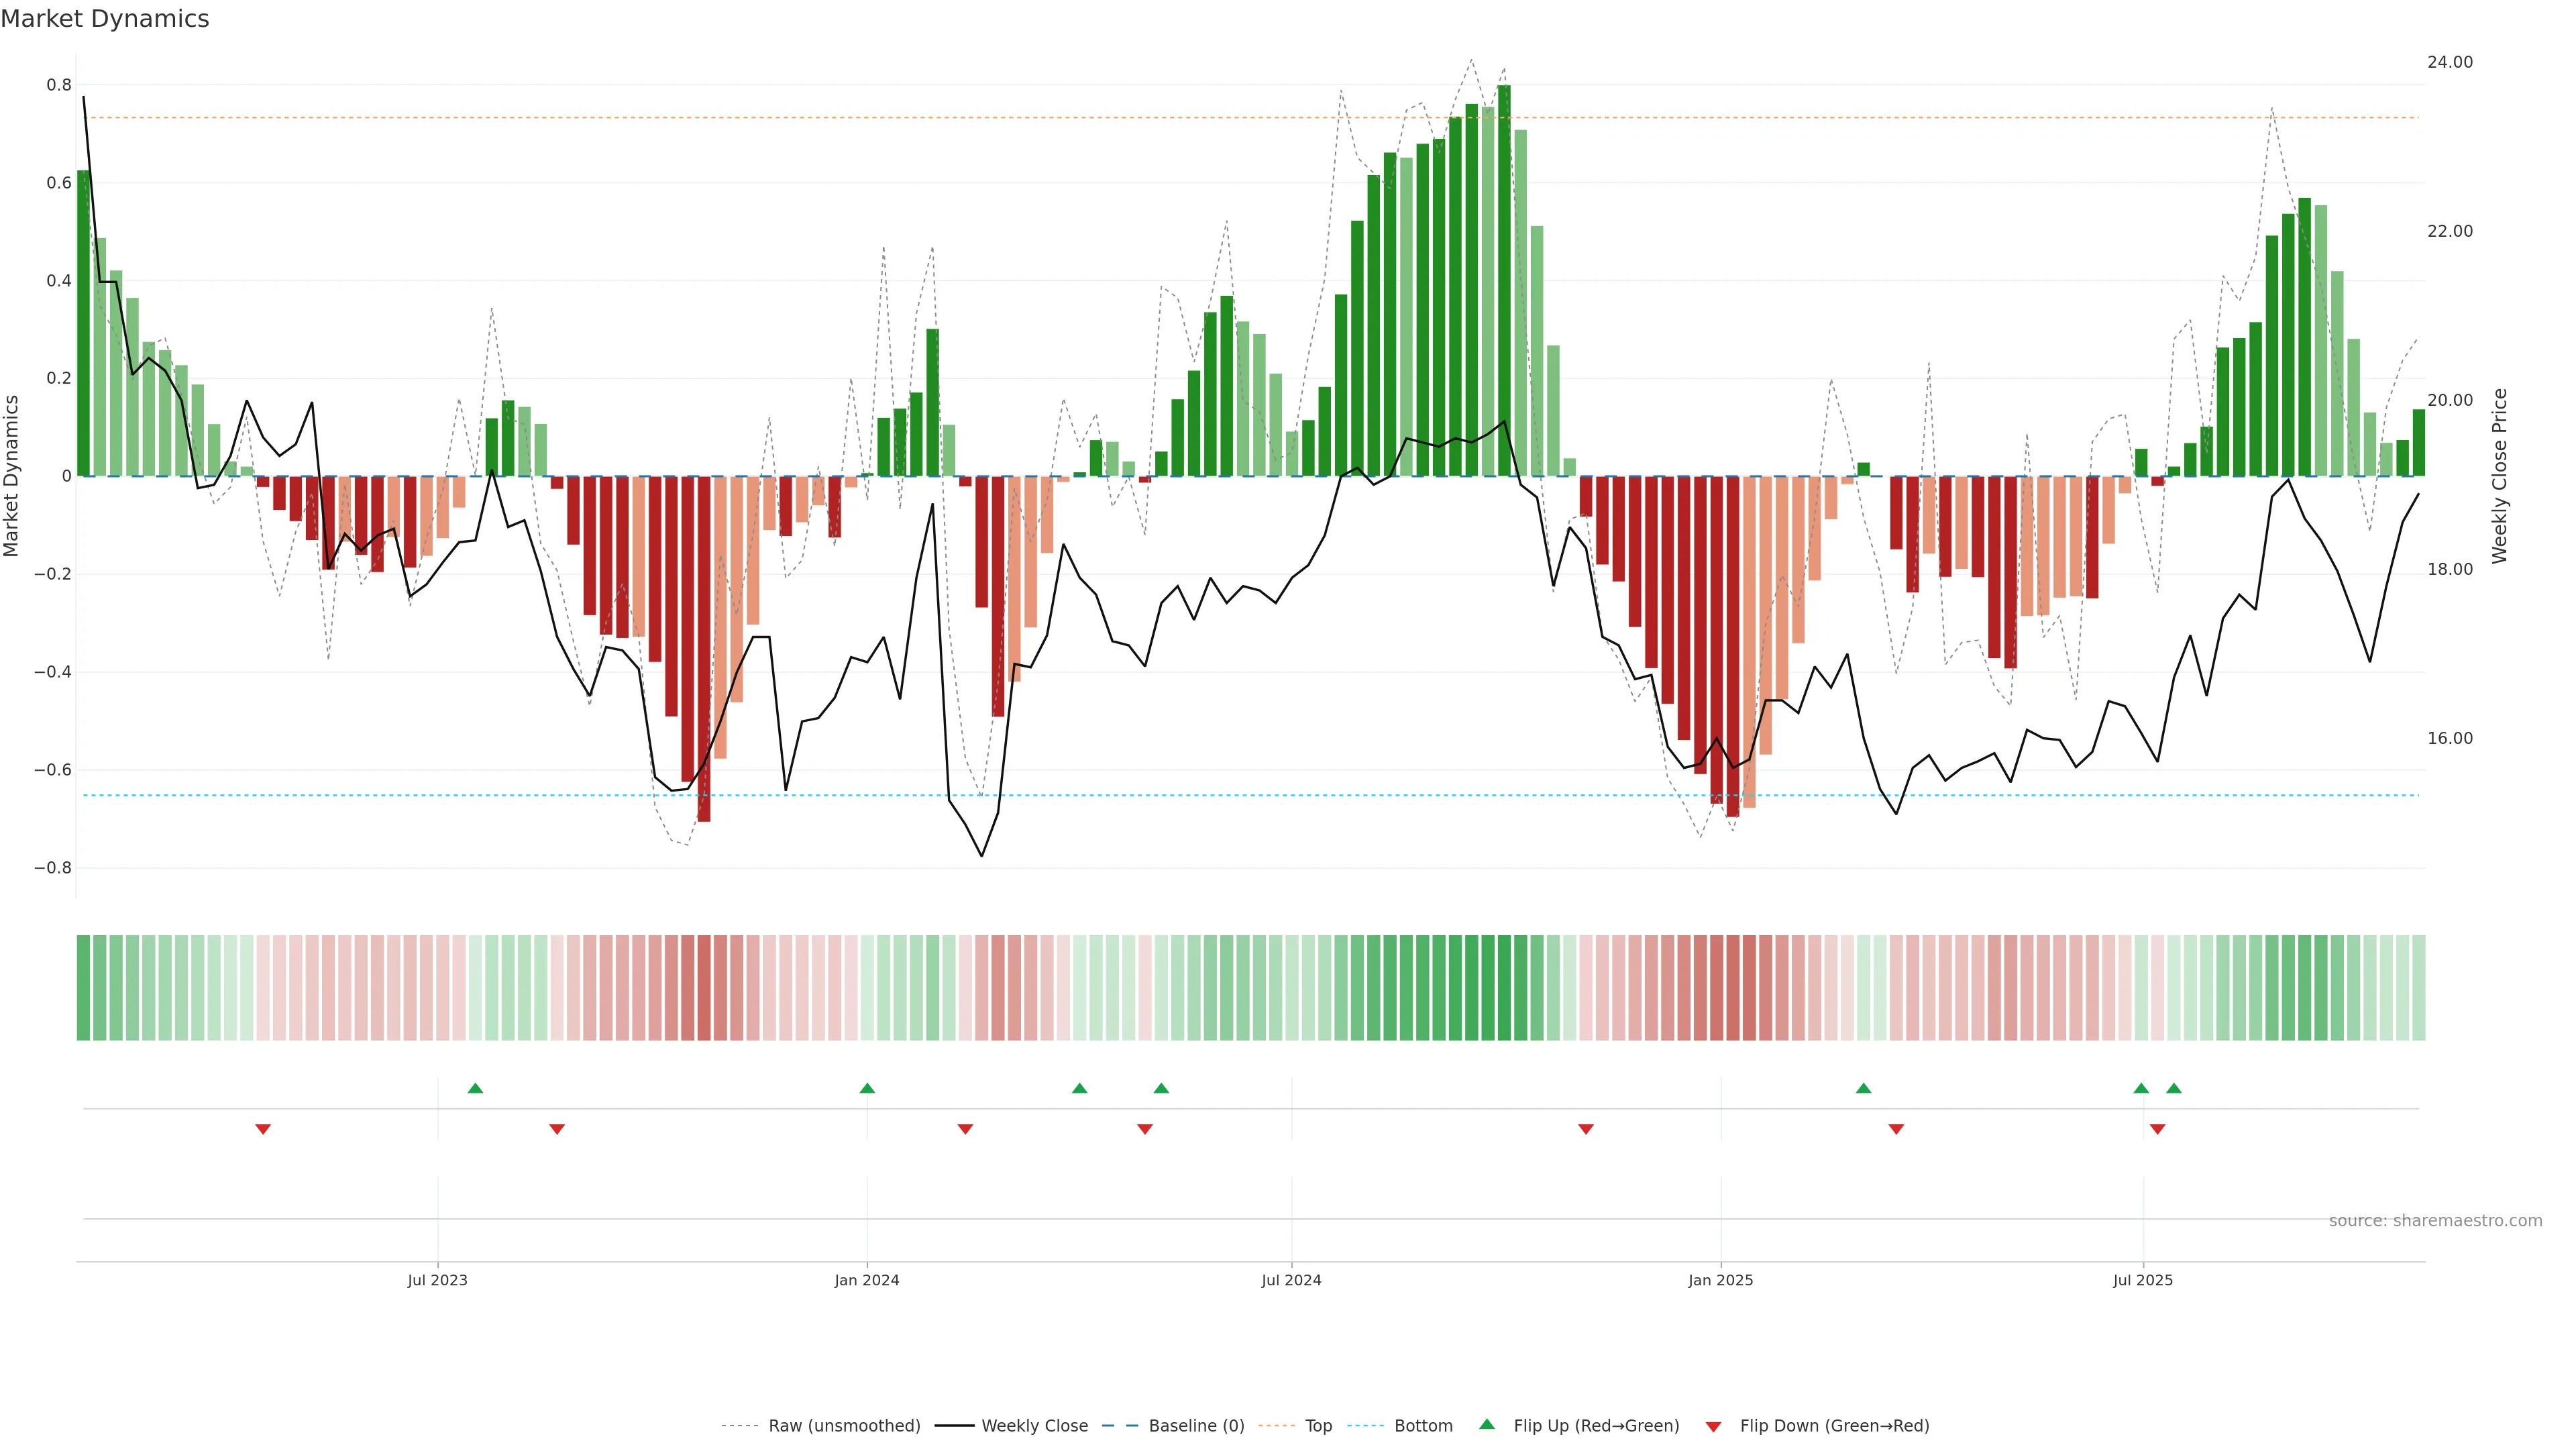Click the leftmost green flip-up triangle marker
Image resolution: width=2576 pixels, height=1449 pixels.
[x=475, y=1088]
